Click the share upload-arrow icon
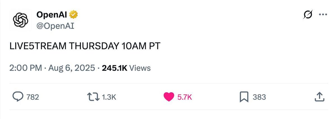The height and width of the screenshot is (119, 336). [319, 97]
